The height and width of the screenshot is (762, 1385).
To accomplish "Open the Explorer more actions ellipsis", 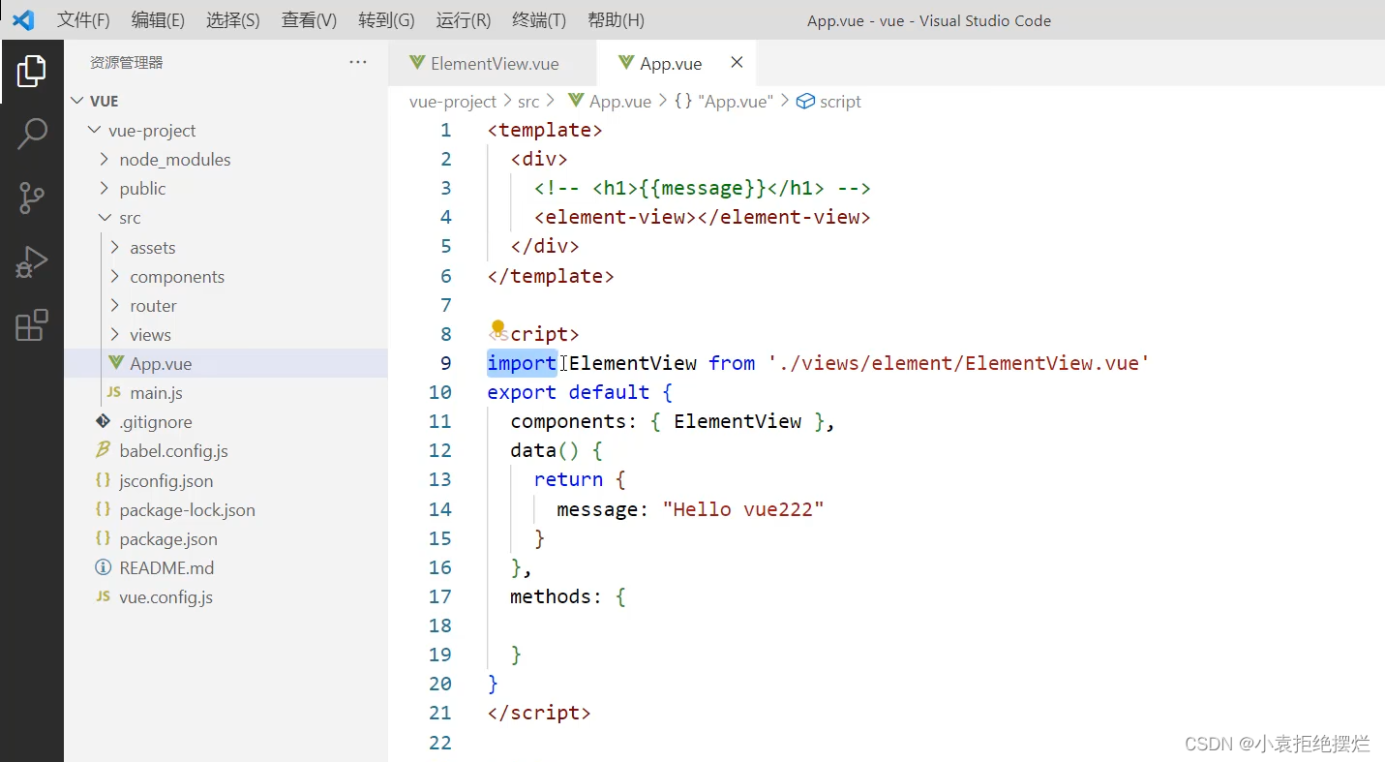I will pos(358,62).
